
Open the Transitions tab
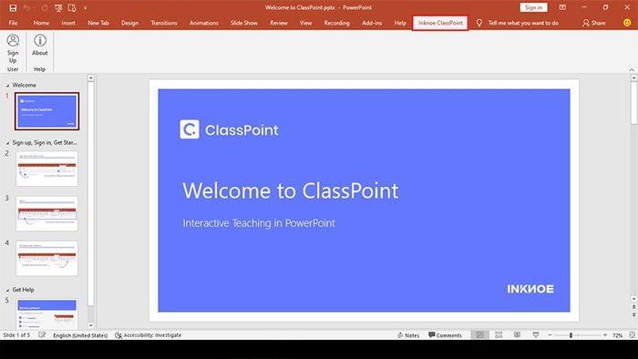(163, 23)
